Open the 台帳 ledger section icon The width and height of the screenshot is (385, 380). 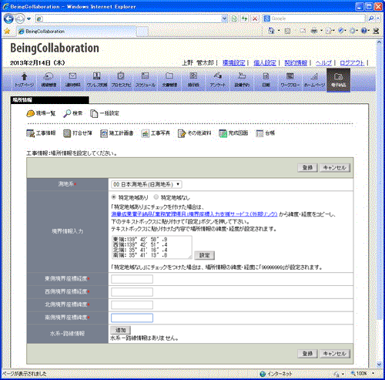point(266,133)
